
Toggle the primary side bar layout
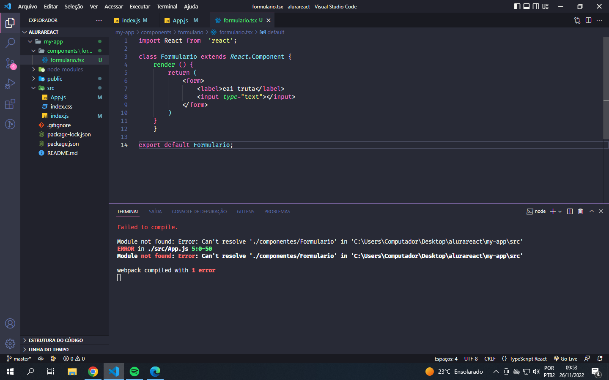click(517, 6)
